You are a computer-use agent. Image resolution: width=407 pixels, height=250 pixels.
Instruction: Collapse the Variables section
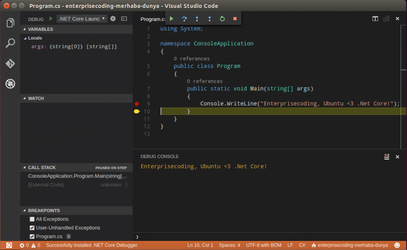pyautogui.click(x=24, y=29)
